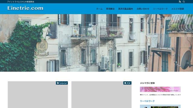This screenshot has width=193, height=108.
Task: Click the RSS feed icon
Action: [180, 1]
